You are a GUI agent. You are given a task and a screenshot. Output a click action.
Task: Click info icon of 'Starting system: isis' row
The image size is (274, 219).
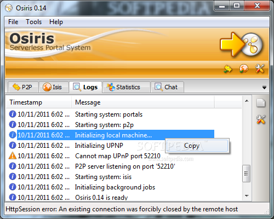click(13, 176)
